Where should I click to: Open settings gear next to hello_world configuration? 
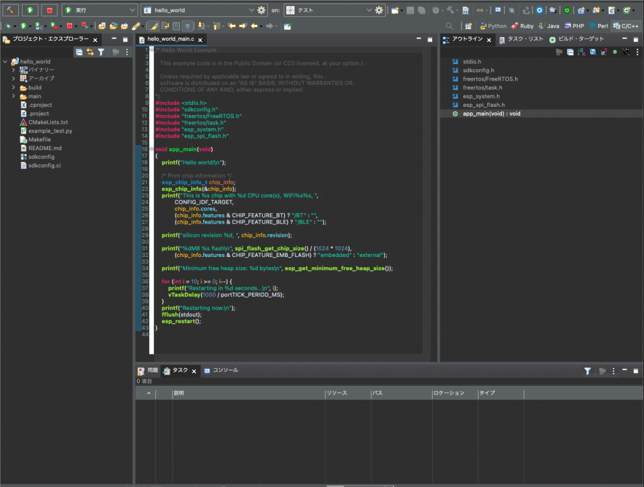[x=262, y=10]
